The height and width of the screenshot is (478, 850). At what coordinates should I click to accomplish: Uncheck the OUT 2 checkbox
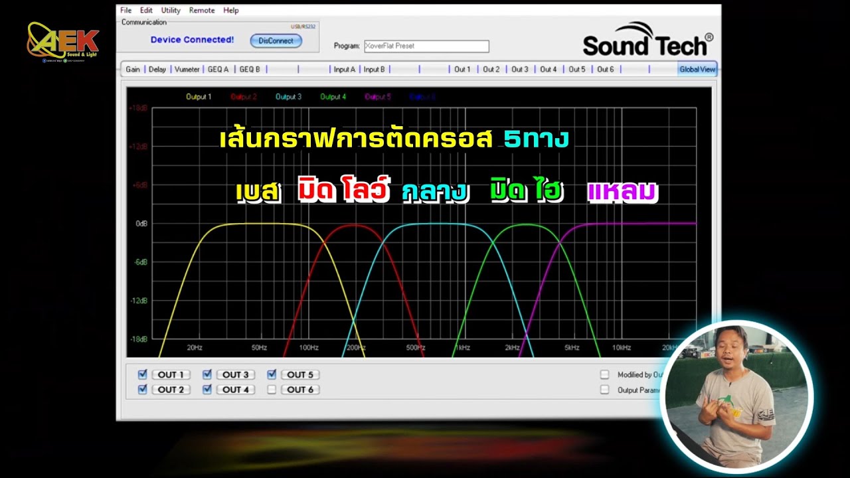[x=142, y=390]
